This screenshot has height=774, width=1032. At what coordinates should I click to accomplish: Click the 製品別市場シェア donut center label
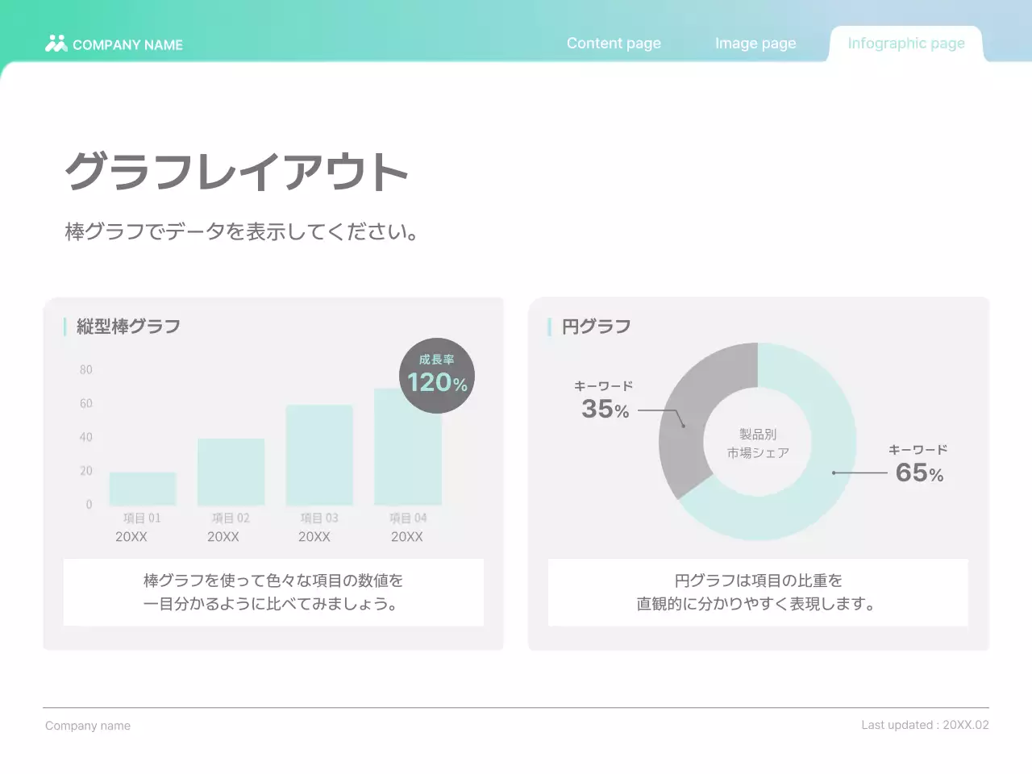pos(758,443)
